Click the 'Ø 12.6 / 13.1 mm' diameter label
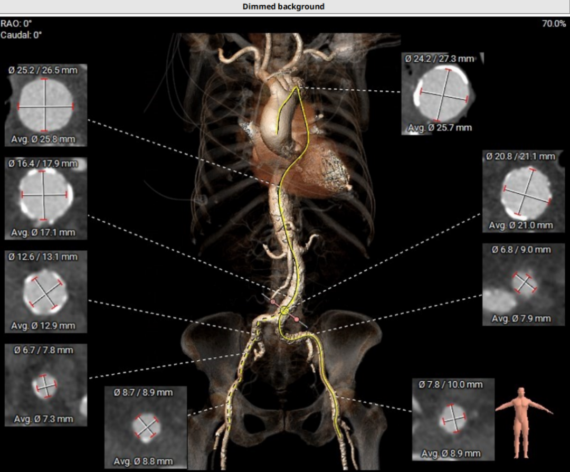 pyautogui.click(x=43, y=257)
